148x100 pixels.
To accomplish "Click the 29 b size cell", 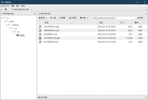I will pos(131,34).
